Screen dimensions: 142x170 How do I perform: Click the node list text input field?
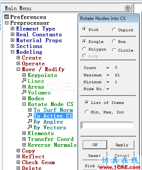tap(107, 125)
